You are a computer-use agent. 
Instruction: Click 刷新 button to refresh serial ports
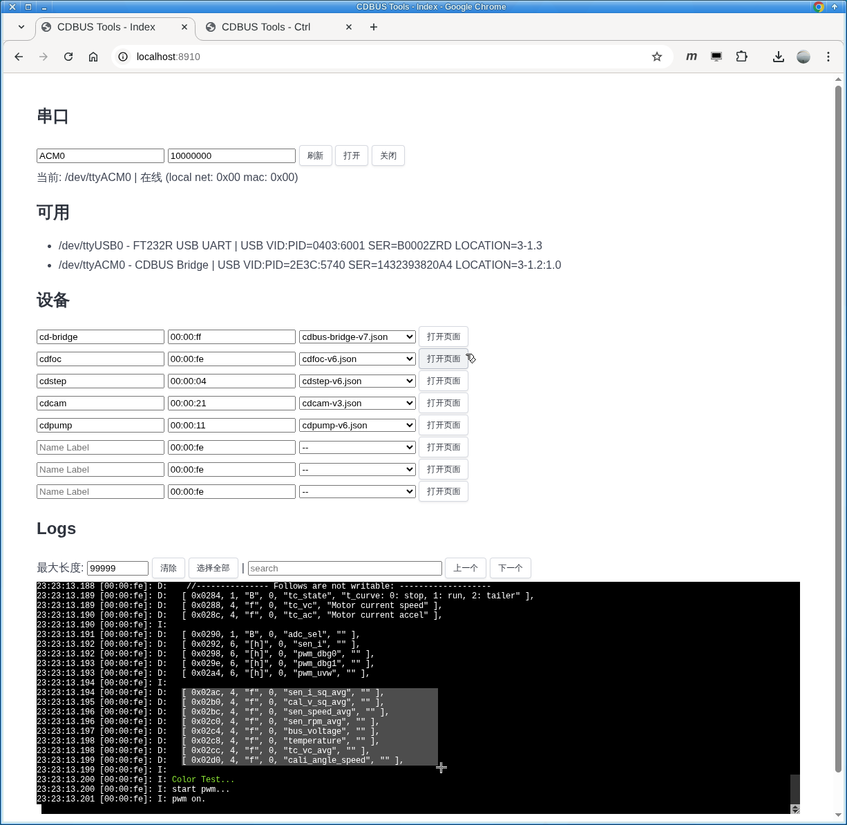pos(315,155)
